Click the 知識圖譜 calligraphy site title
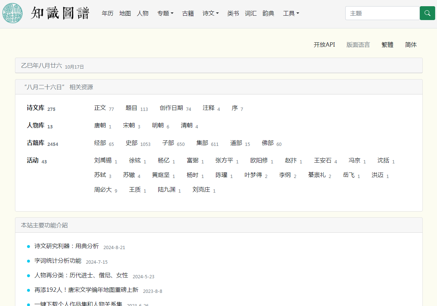This screenshot has height=306, width=437. pyautogui.click(x=60, y=13)
